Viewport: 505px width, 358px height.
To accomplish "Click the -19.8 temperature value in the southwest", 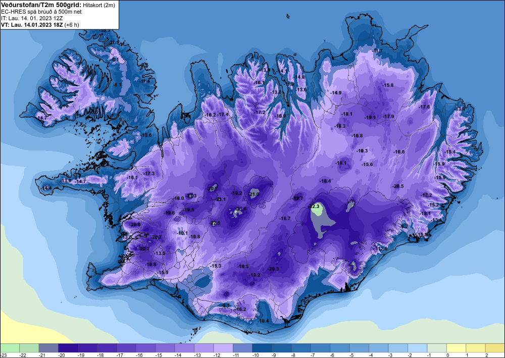I will [x=150, y=264].
